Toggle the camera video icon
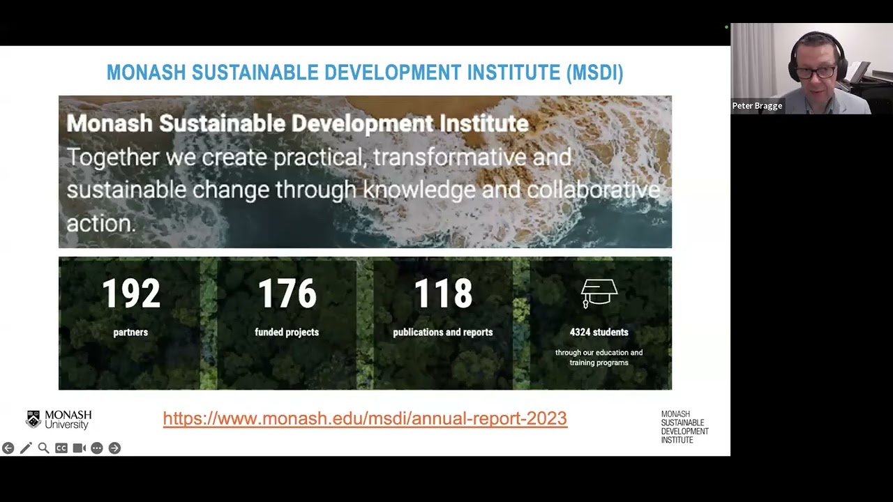Viewport: 893px width, 502px height. point(79,448)
